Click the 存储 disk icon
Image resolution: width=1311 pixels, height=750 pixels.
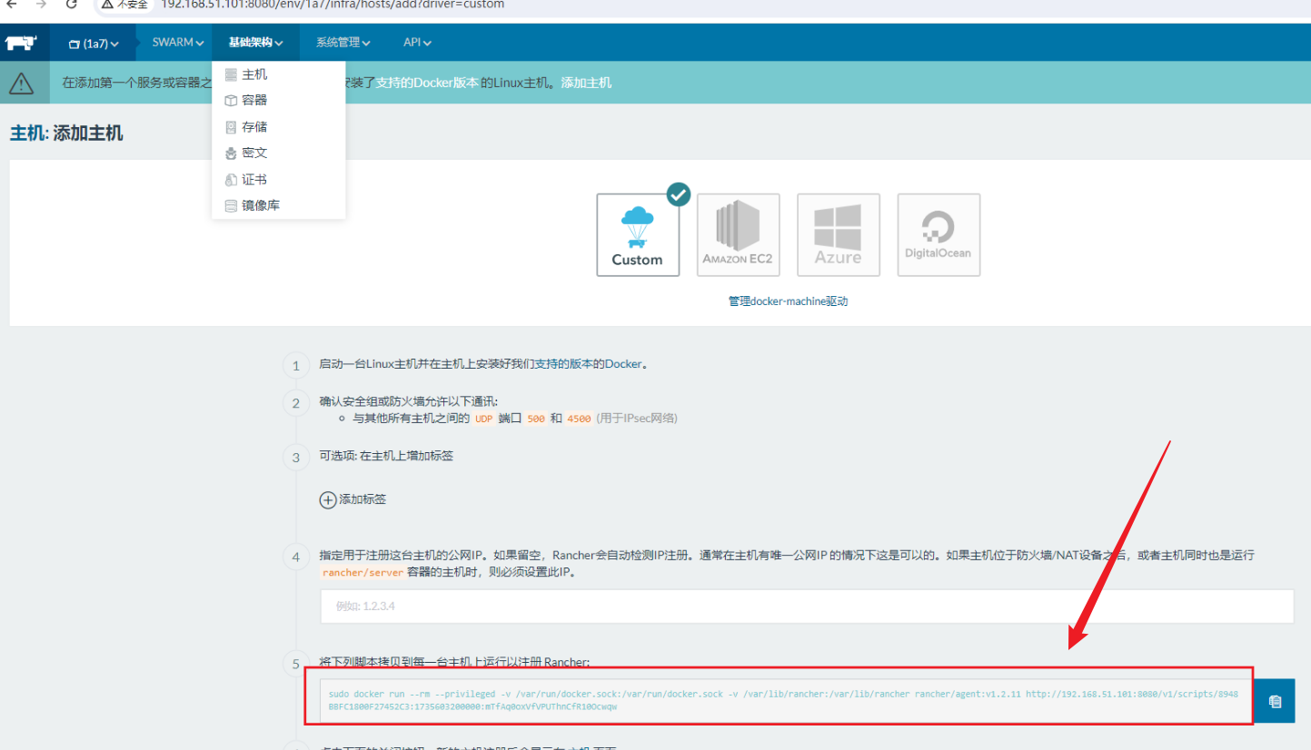coord(231,127)
